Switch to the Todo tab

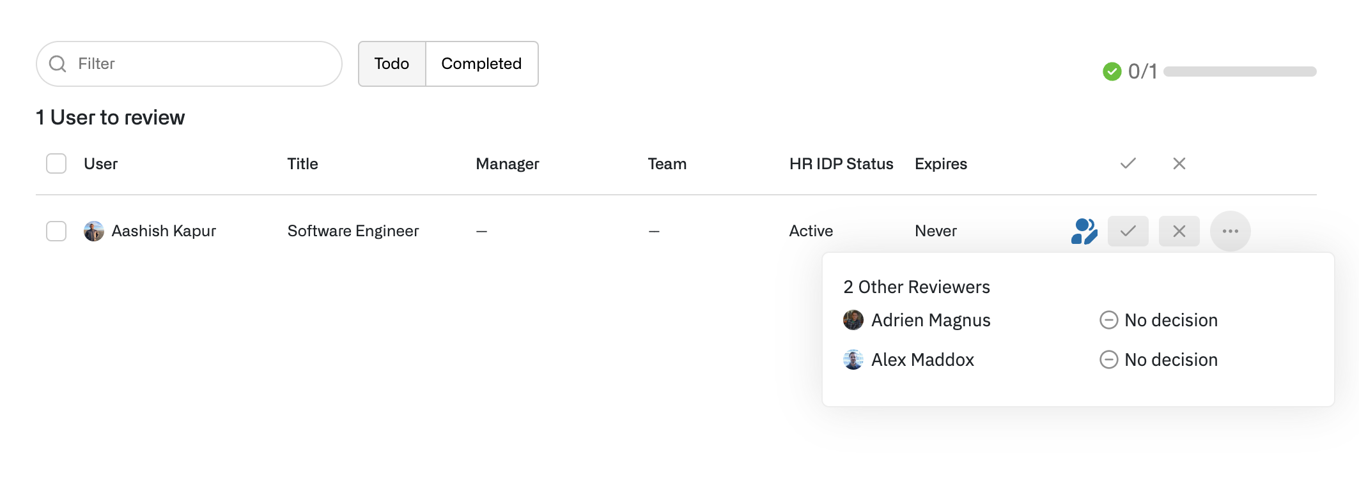click(392, 64)
